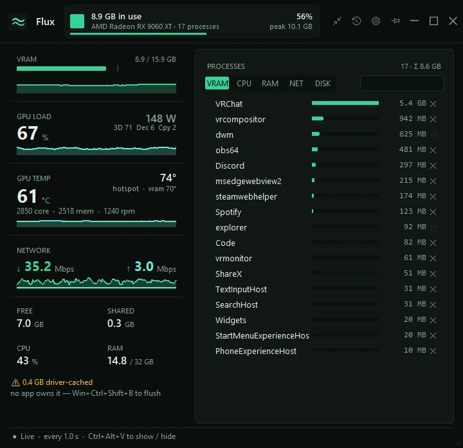Select the dwm process name
The height and width of the screenshot is (448, 463).
(224, 135)
